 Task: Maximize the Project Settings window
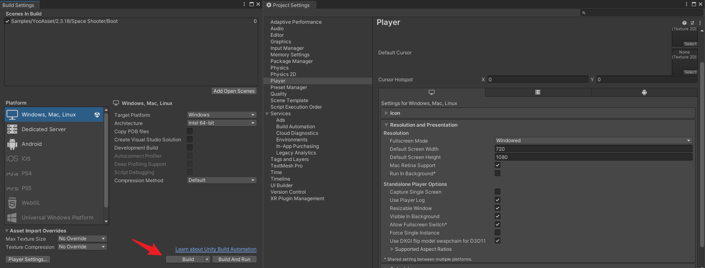pos(694,4)
